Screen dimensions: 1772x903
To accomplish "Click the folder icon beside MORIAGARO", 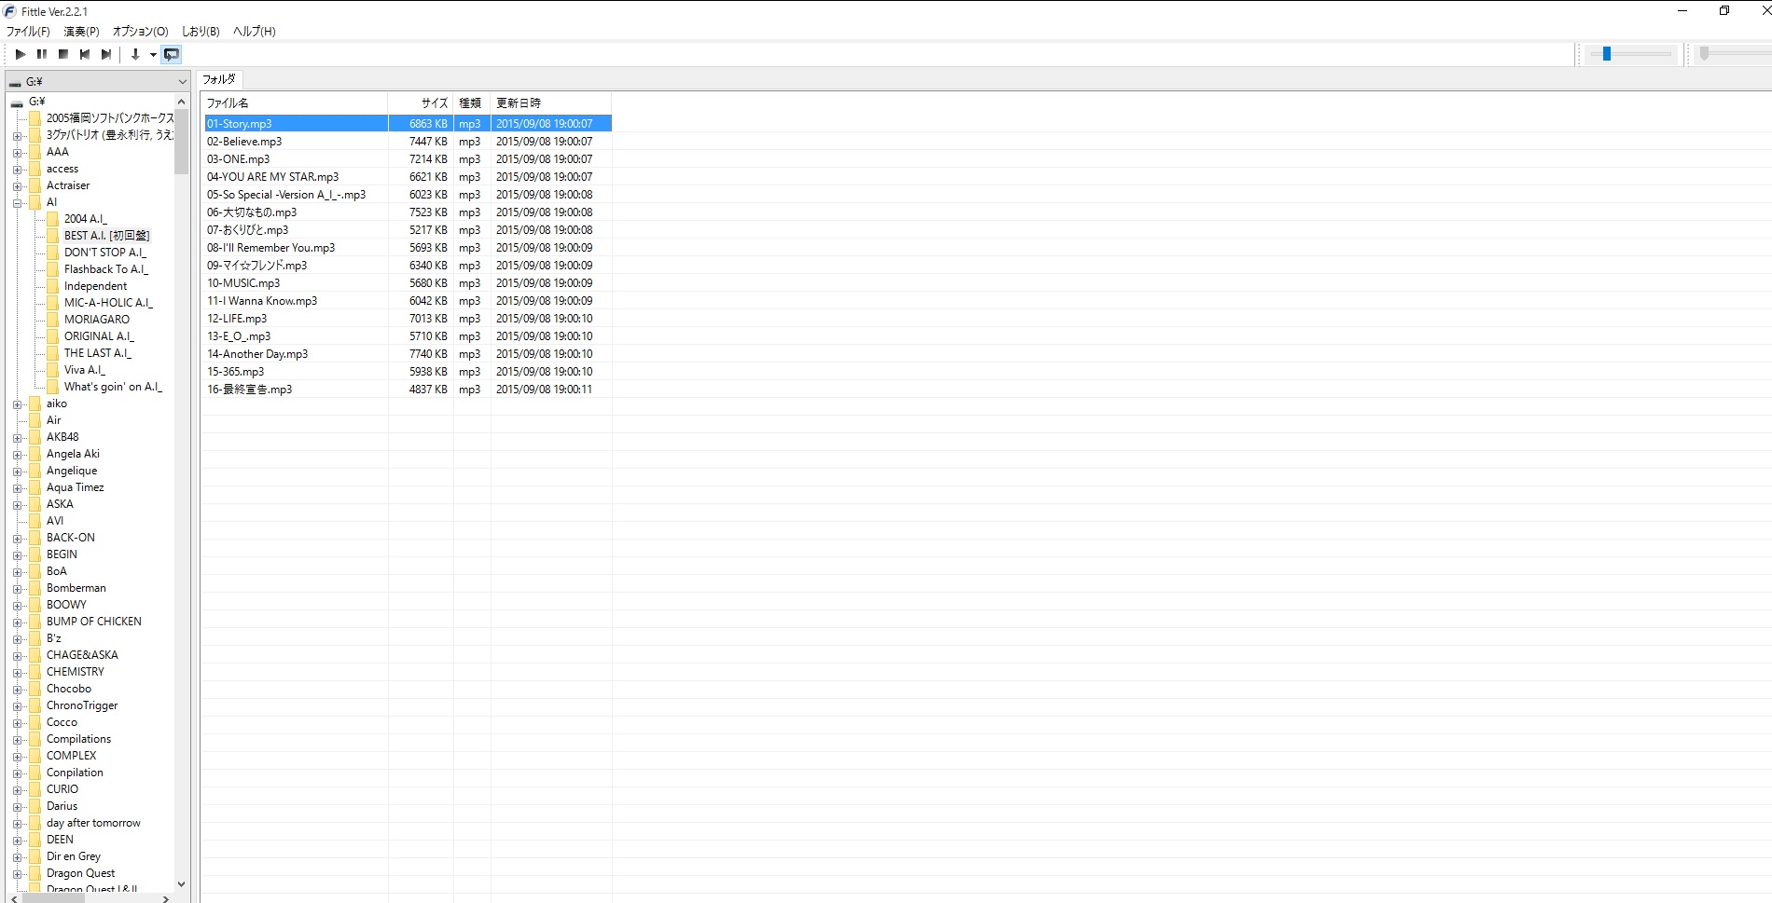I will pyautogui.click(x=52, y=320).
